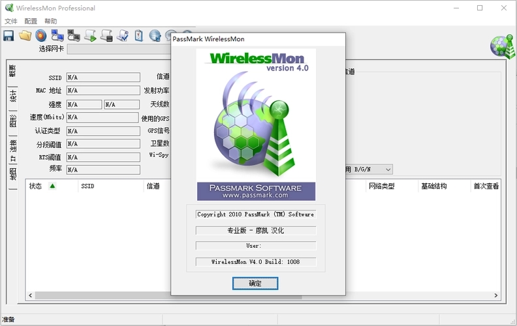Switch to the IP 连接 side tab

(12, 150)
